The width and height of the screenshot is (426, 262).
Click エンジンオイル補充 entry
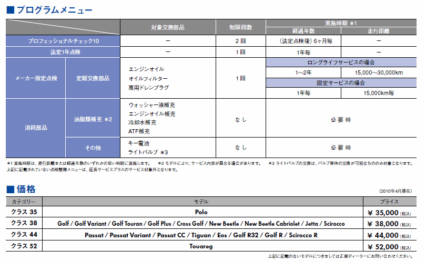click(x=152, y=114)
